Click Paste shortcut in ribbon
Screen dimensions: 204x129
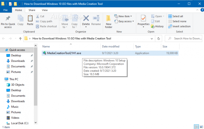tap(46, 27)
